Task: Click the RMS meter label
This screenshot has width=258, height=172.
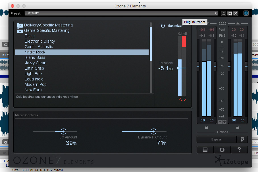Action: pyautogui.click(x=222, y=36)
